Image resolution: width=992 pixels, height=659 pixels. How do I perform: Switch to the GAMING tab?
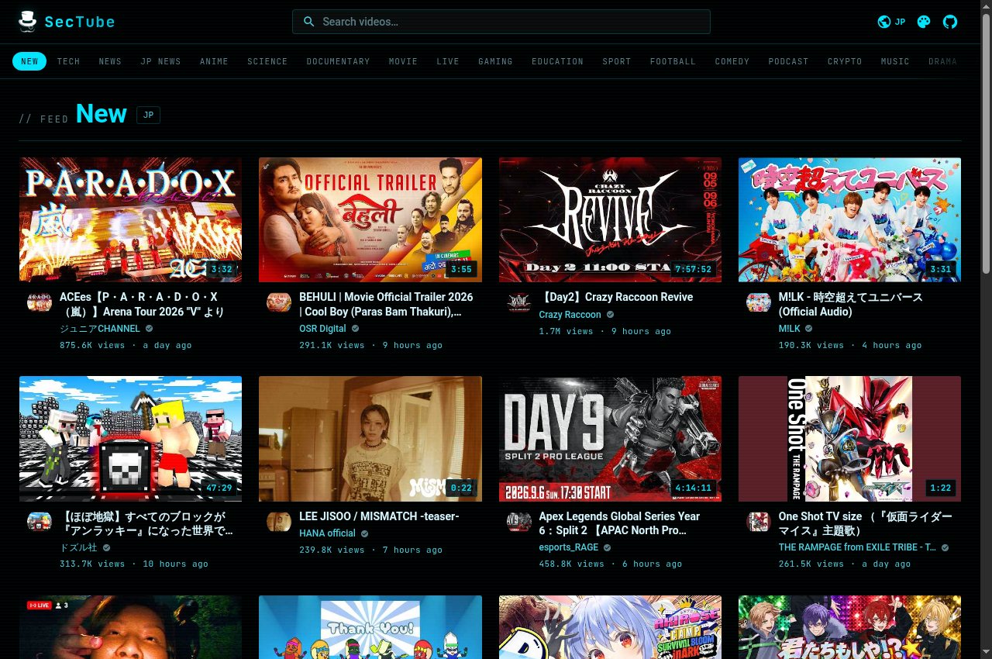[x=495, y=61]
